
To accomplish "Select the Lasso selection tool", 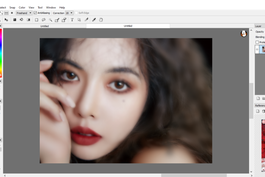I will (44, 20).
